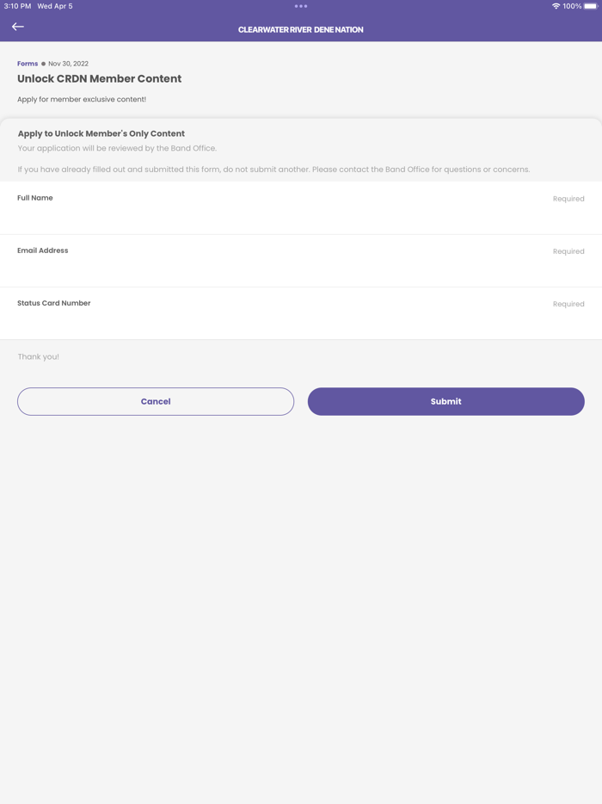This screenshot has height=804, width=602.
Task: Tap the Thank you! text
Action: (x=39, y=356)
